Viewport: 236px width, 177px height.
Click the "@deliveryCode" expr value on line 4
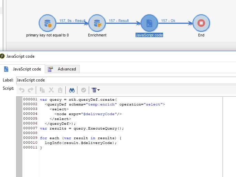[99, 114]
